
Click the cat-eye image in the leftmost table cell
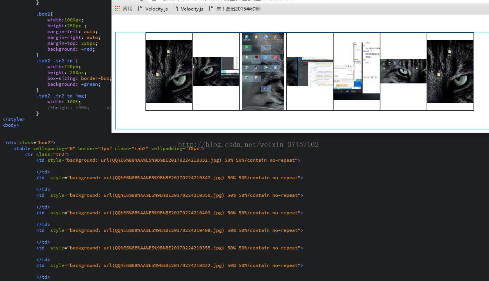click(169, 71)
